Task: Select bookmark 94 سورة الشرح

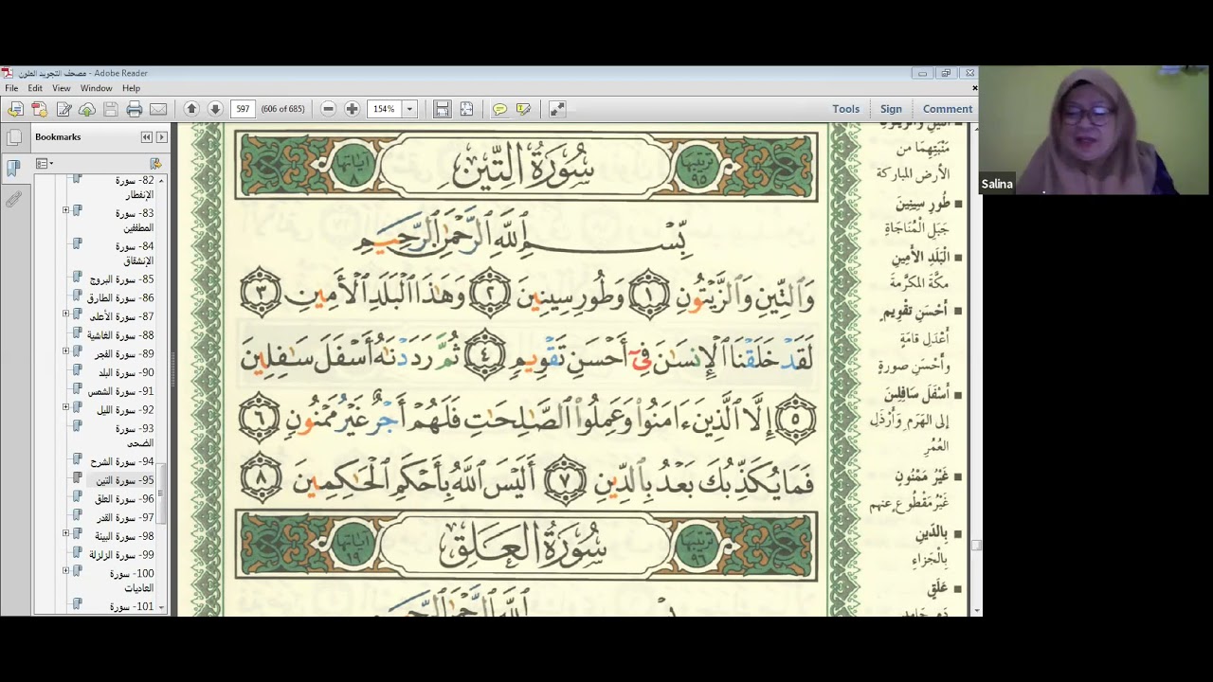Action: pos(121,462)
